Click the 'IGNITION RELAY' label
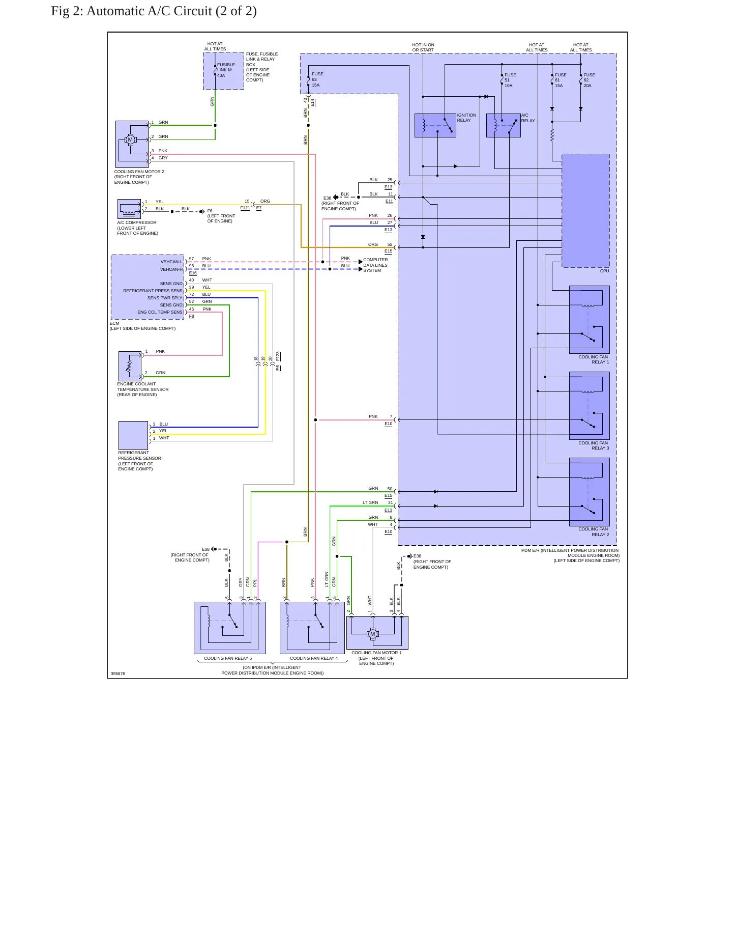 tap(466, 118)
